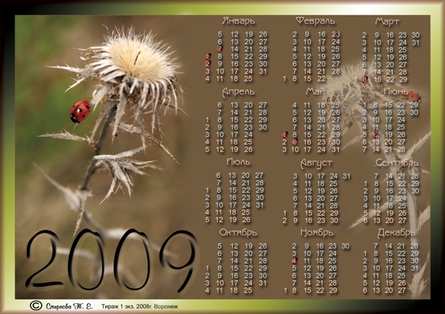Click the Сентябрь month heading
The height and width of the screenshot is (314, 445).
[x=397, y=163]
